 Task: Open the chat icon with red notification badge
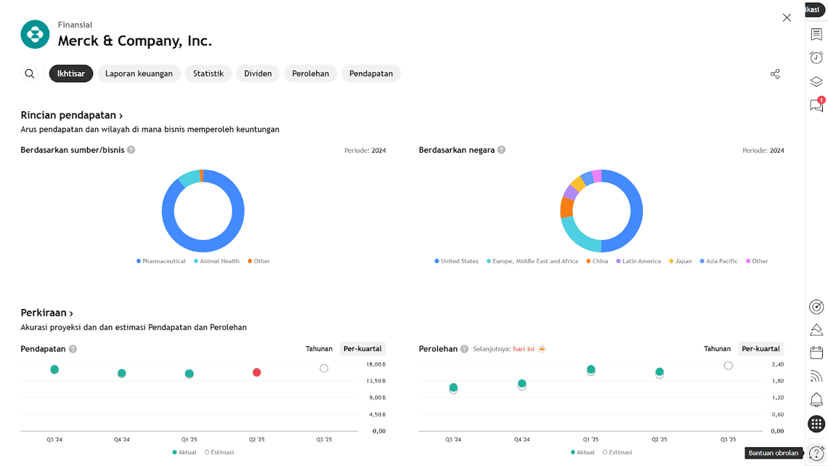(x=816, y=106)
